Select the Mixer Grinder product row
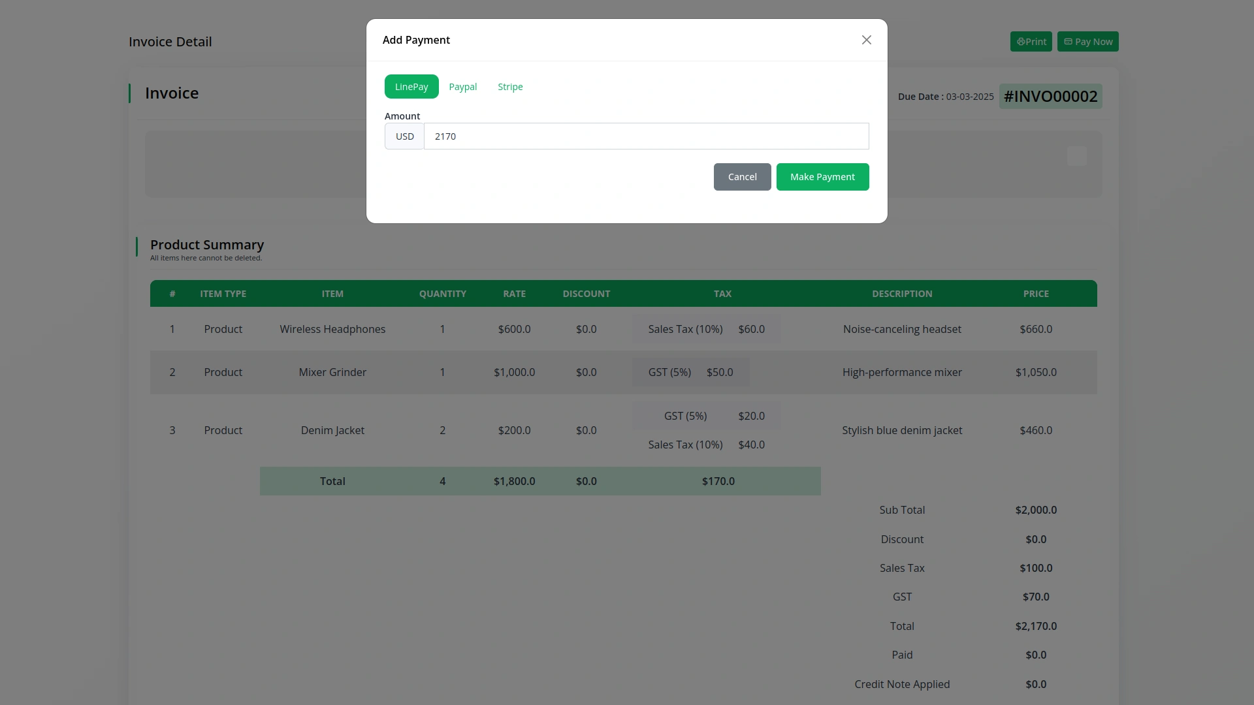Screen dimensions: 1254x705 pos(332,372)
